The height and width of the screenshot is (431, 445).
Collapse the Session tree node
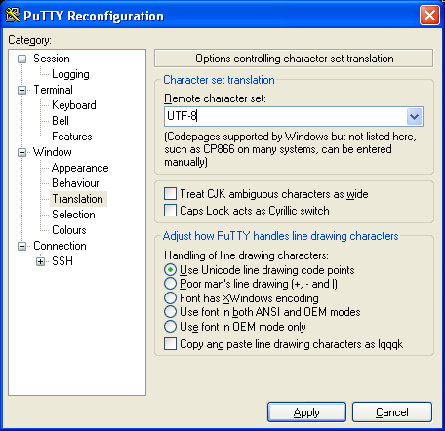point(21,59)
